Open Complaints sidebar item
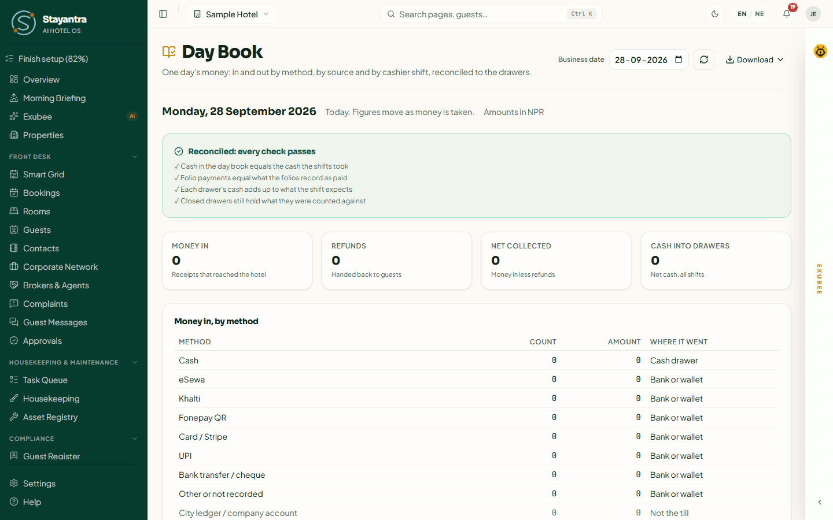833x520 pixels. click(73, 304)
